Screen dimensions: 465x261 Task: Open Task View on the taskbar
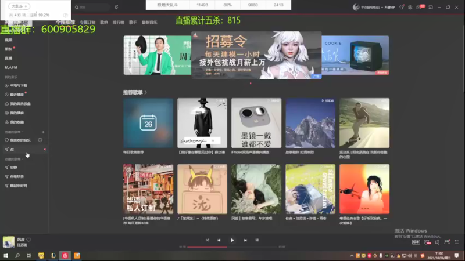(x=28, y=255)
